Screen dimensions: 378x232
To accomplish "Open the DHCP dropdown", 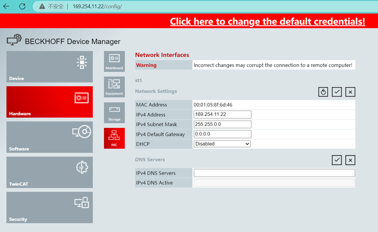I will pos(222,144).
